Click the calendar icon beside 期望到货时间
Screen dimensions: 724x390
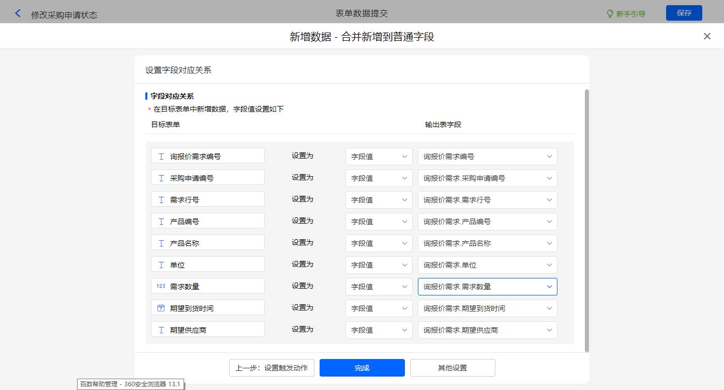pos(161,308)
